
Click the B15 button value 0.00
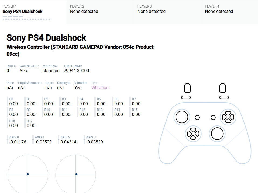(x=136, y=114)
